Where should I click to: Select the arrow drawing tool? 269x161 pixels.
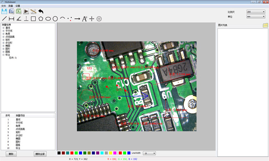coord(77,19)
